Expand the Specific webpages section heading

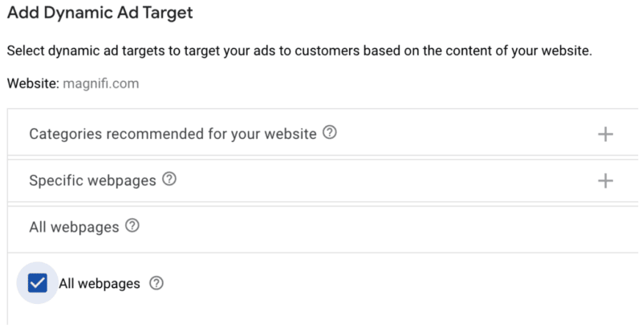click(92, 180)
